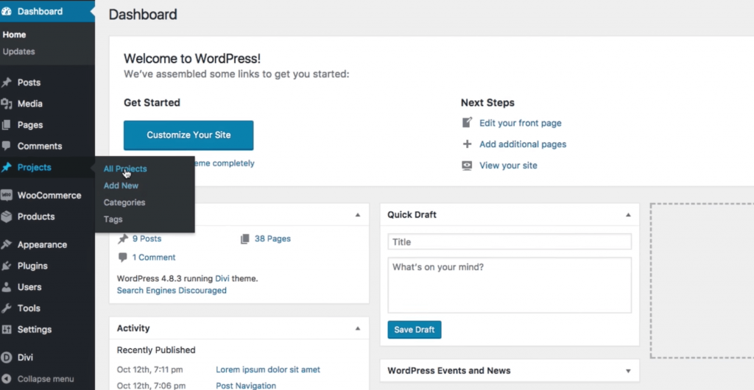Click the Comments bubble icon in sidebar
The image size is (754, 390).
tap(6, 146)
